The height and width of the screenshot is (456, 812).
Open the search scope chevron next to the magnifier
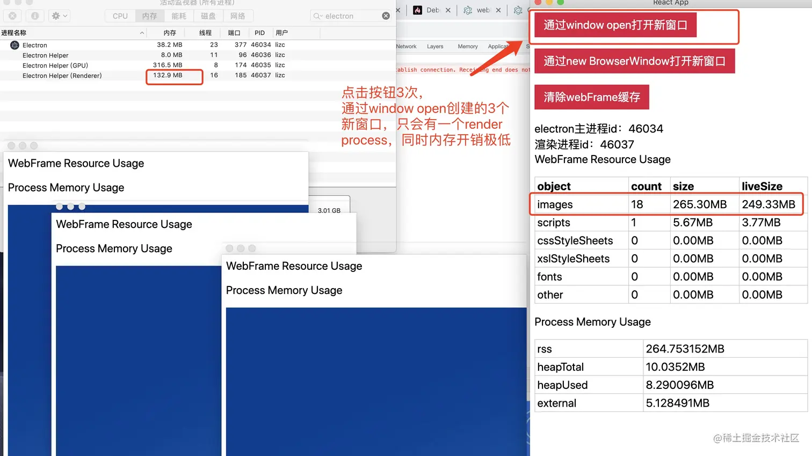pyautogui.click(x=321, y=16)
